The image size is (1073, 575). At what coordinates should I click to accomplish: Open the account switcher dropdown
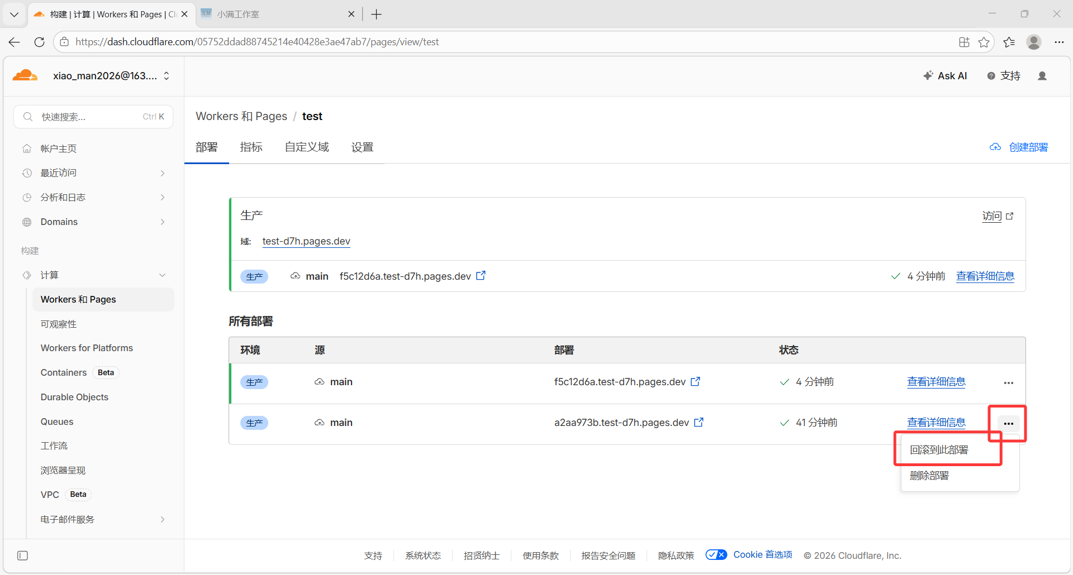click(x=167, y=76)
